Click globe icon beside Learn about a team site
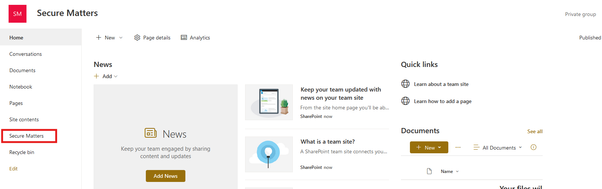This screenshot has width=602, height=189. coord(405,84)
